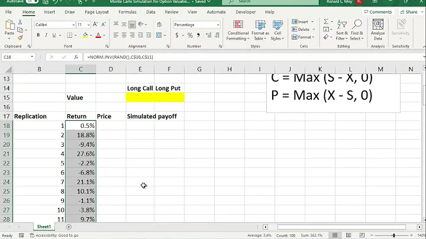Click Decrease Decimal icon
This screenshot has width=426, height=239.
click(x=217, y=35)
